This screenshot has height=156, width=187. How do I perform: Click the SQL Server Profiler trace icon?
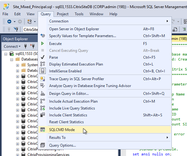[x=43, y=79]
